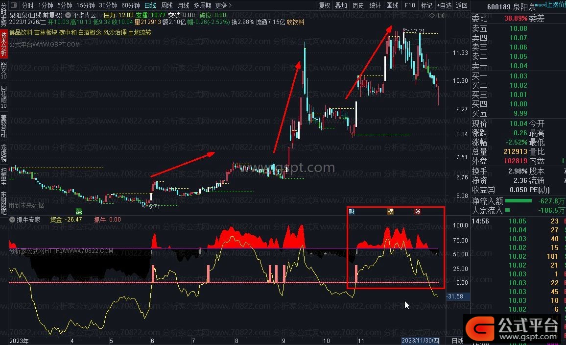Select the 15分钟 period
Screen dimensions: 566x345
(86, 5)
